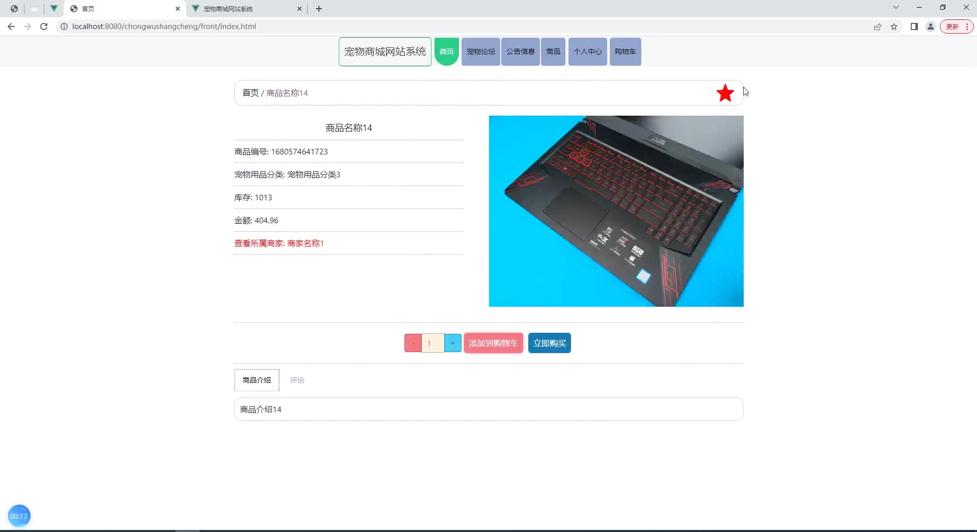Image resolution: width=977 pixels, height=532 pixels.
Task: Increase quantity with the plus button
Action: click(453, 343)
